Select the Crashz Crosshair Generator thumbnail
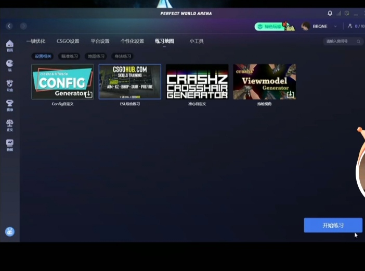 [x=197, y=82]
